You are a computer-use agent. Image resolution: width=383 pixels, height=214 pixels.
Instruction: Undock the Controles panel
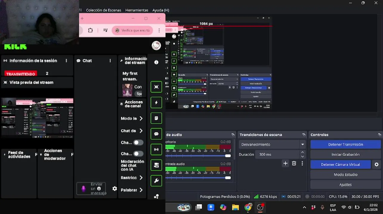379,135
